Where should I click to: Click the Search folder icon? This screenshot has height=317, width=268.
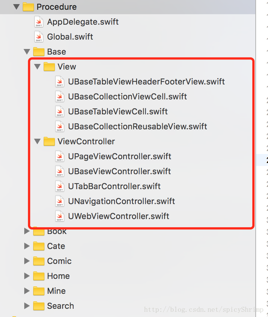(39, 306)
